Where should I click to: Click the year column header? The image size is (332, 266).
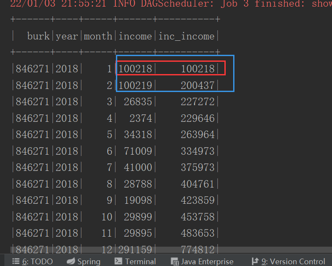coord(67,36)
